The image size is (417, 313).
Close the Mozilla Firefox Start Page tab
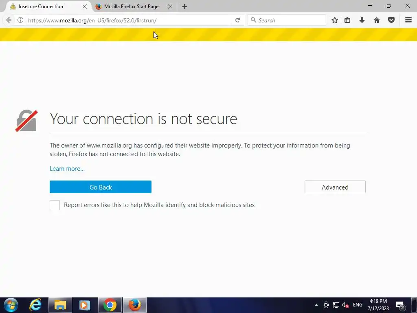pyautogui.click(x=170, y=7)
